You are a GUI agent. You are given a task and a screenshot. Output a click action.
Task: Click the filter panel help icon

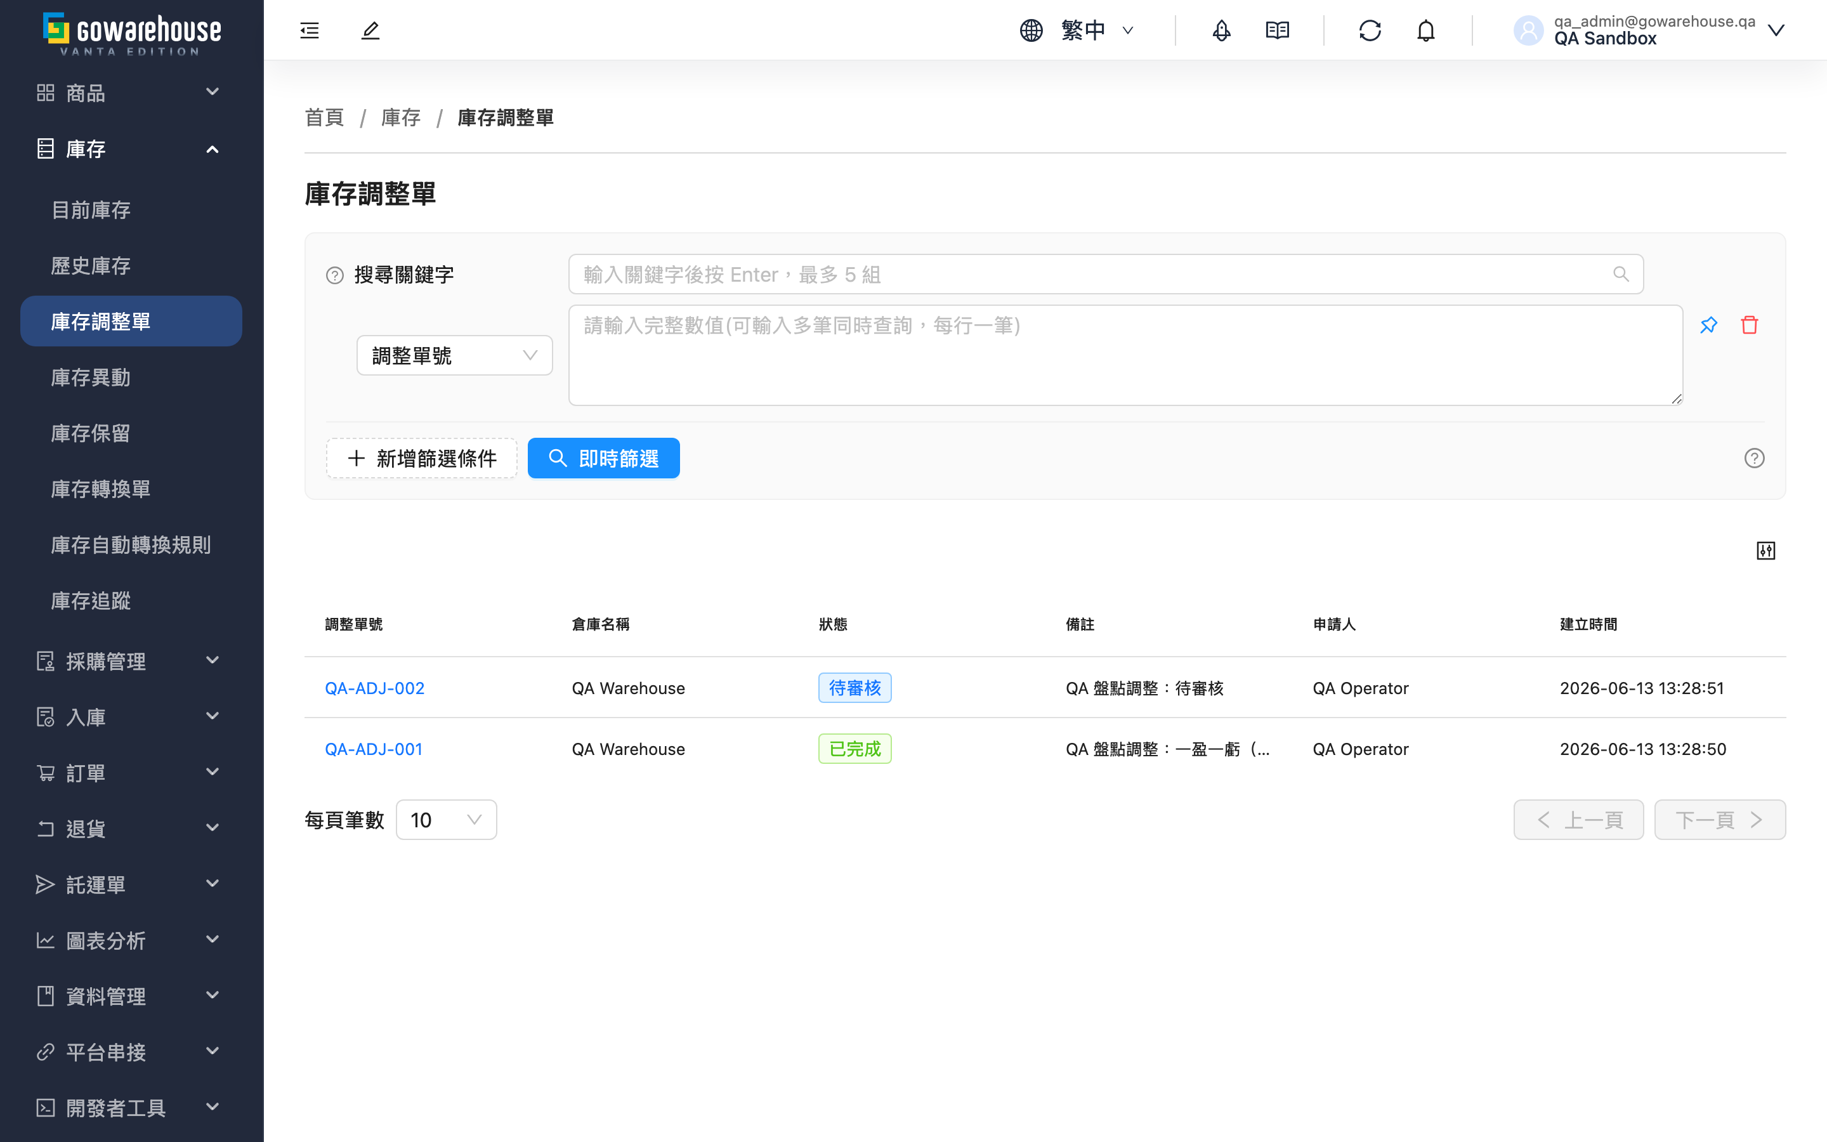coord(1754,459)
